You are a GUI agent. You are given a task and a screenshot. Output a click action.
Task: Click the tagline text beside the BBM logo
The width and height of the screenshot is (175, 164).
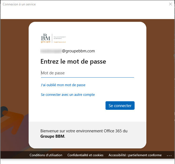pos(59,38)
